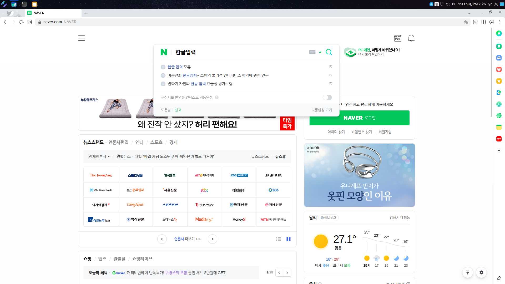Click the green search magnifier icon

[x=329, y=52]
